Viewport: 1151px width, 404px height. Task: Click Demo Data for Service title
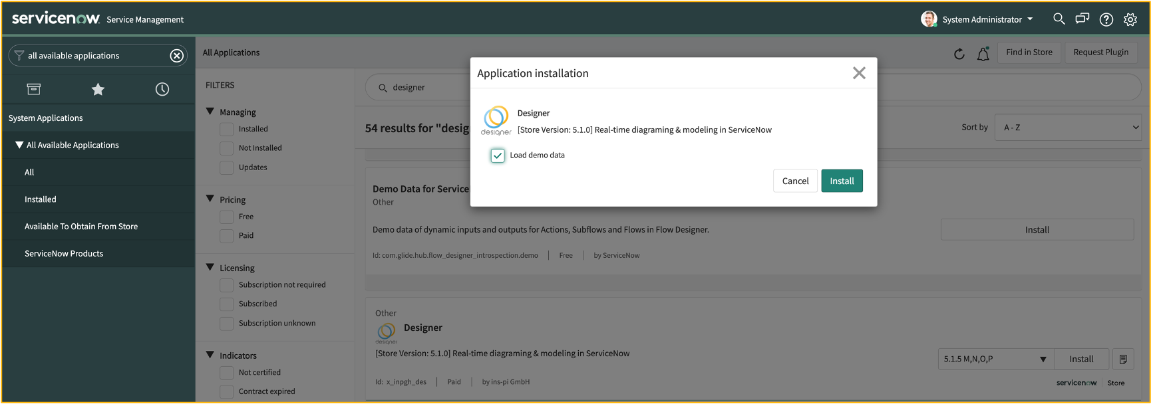(420, 189)
